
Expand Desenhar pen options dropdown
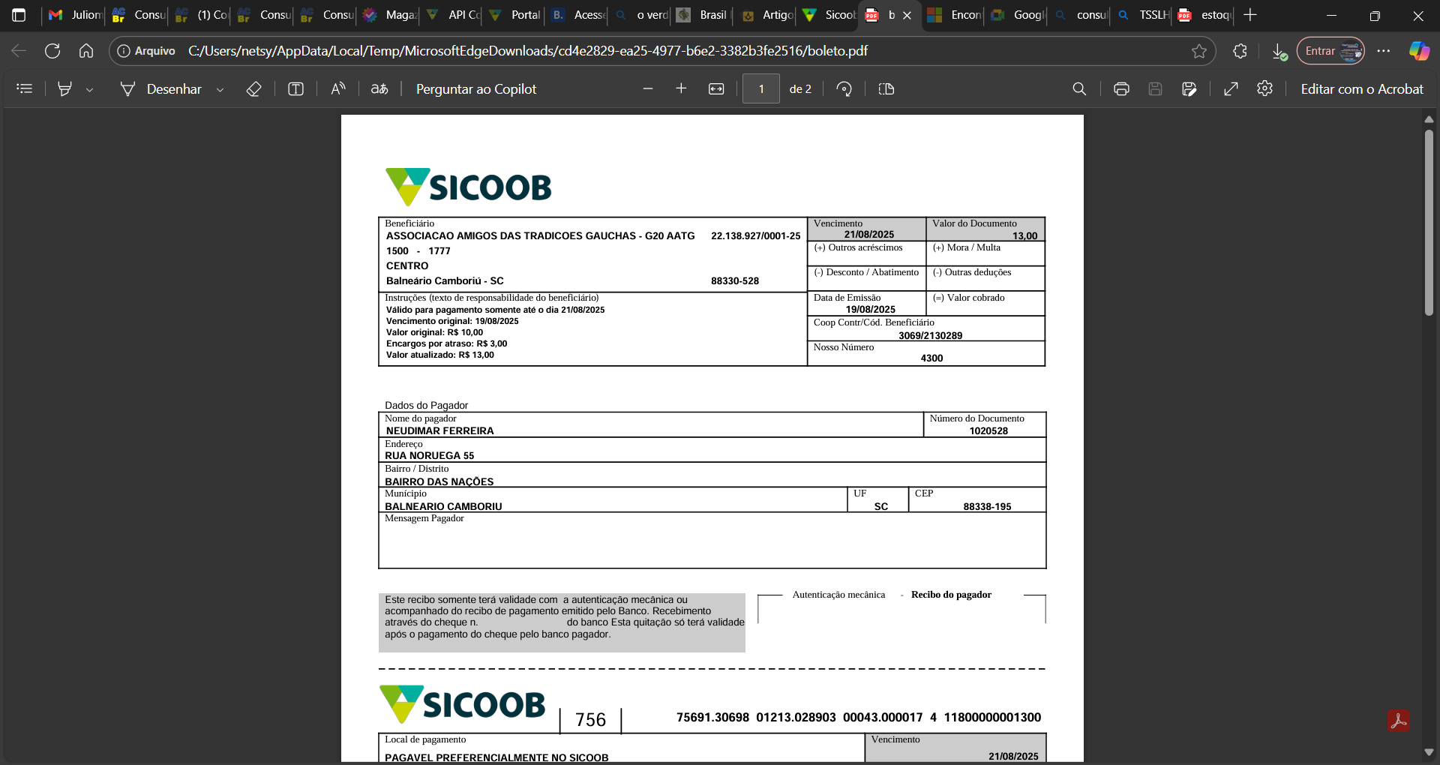pos(220,89)
